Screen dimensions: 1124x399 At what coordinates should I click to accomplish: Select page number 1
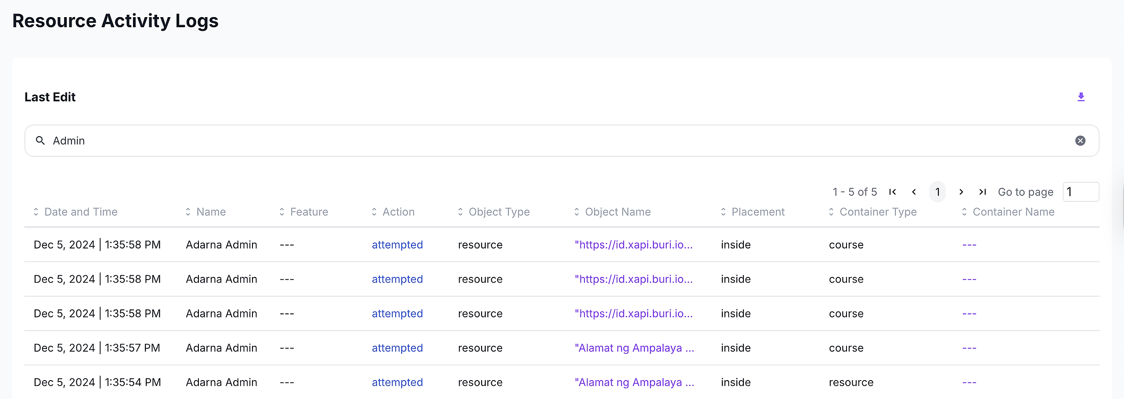(x=937, y=192)
